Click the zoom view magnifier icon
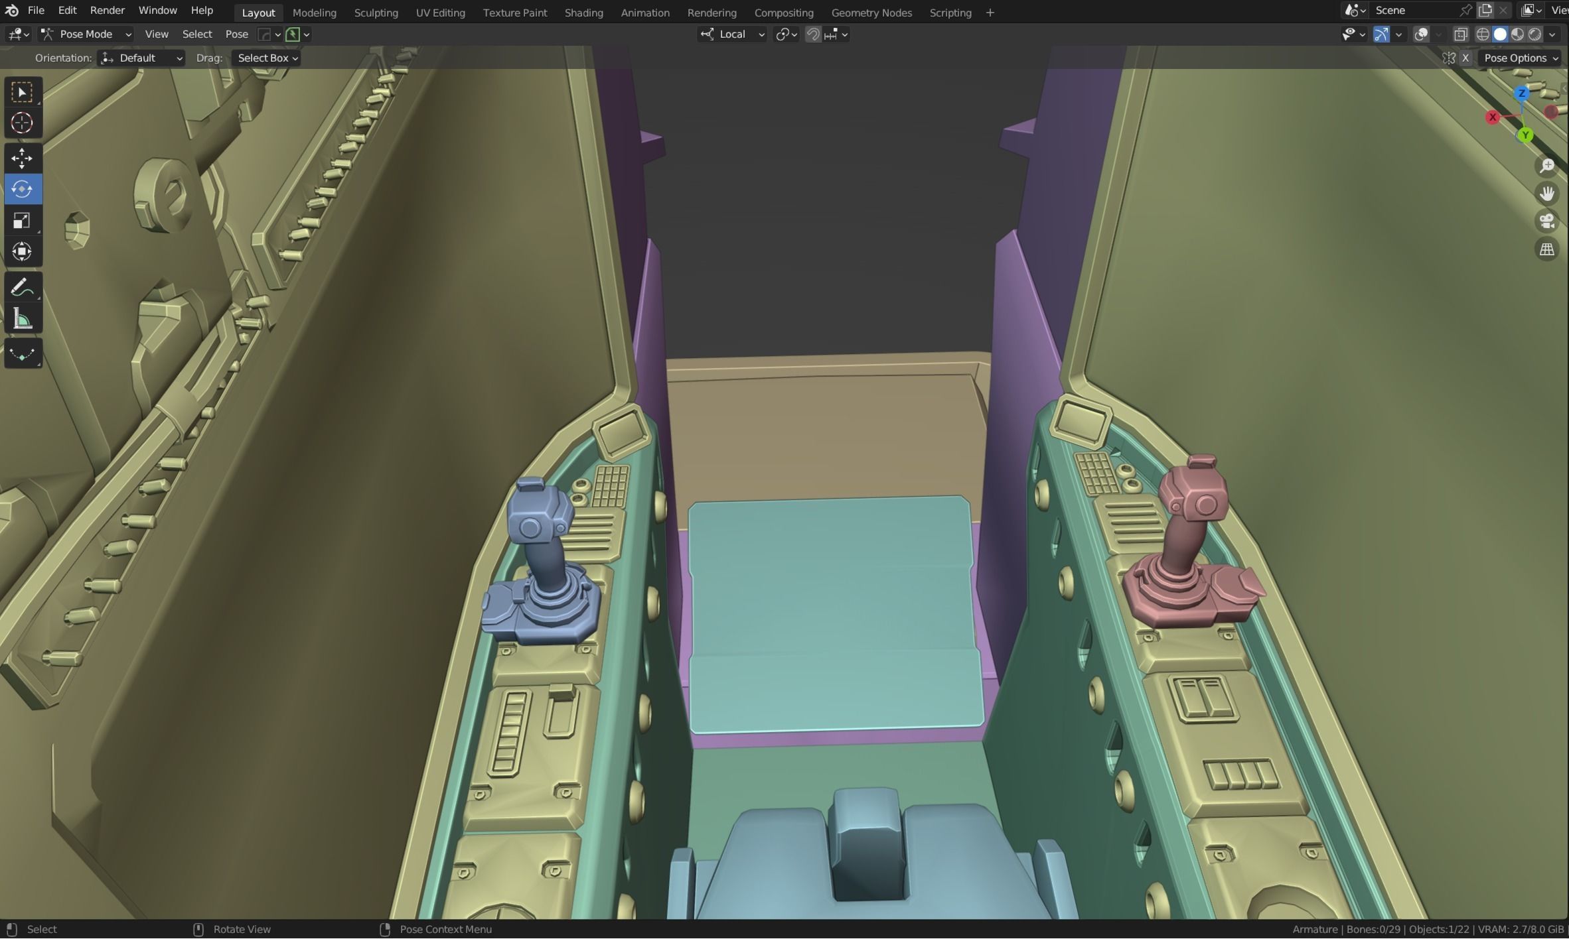 click(x=1547, y=166)
